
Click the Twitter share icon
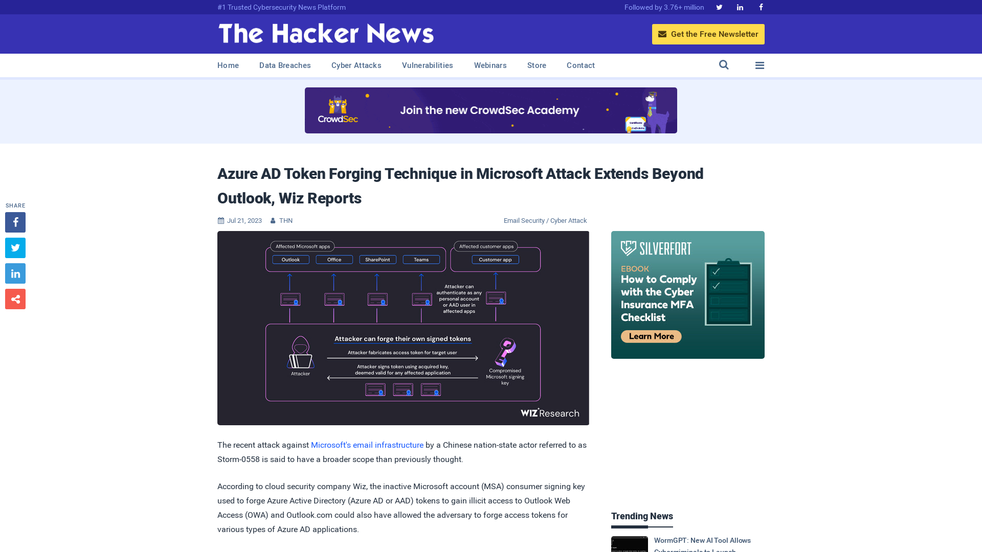pos(15,247)
